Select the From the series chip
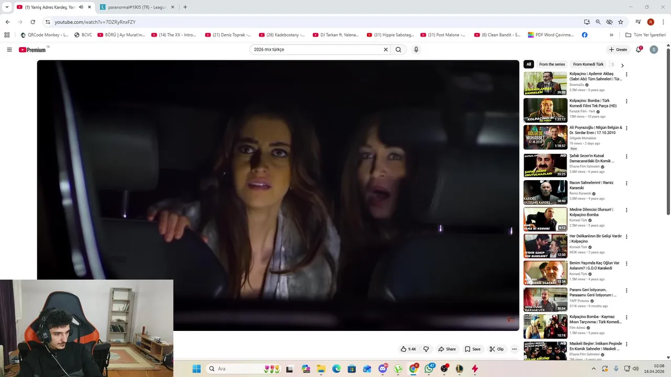This screenshot has height=377, width=671. [x=552, y=64]
